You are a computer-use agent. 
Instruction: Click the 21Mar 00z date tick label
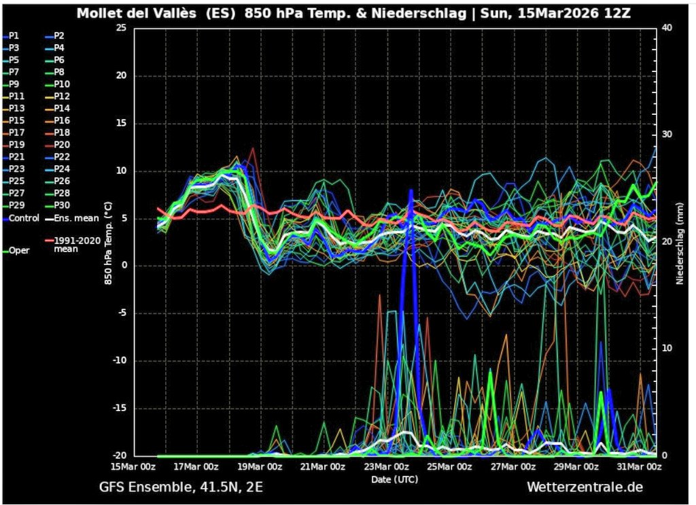[323, 467]
